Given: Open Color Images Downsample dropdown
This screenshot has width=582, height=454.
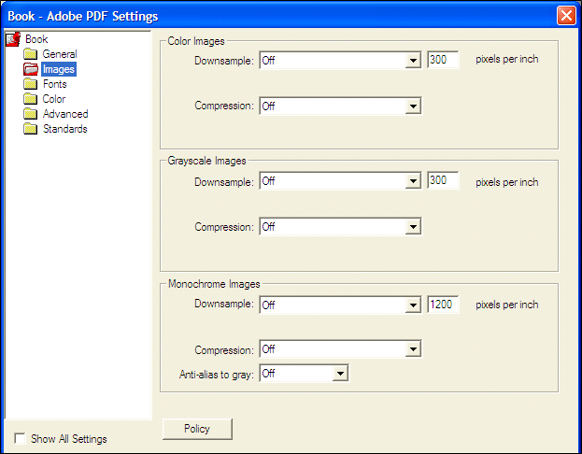Looking at the screenshot, I should click(340, 60).
